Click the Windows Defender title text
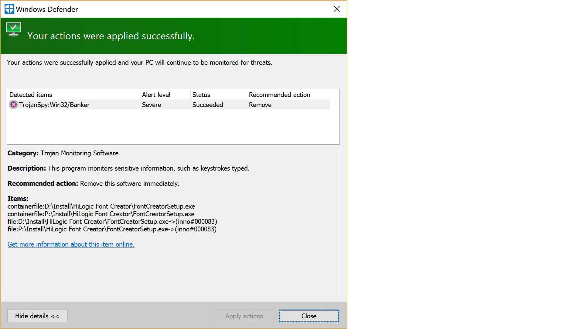 coord(47,9)
